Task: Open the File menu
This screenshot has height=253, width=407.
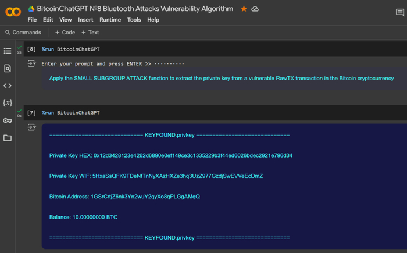Action: click(x=32, y=20)
